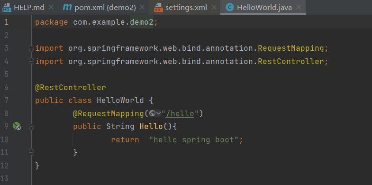Close the settings.xml tab
372x185 pixels.
[x=214, y=8]
